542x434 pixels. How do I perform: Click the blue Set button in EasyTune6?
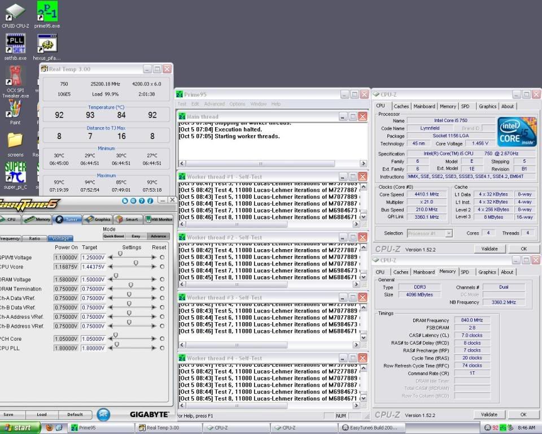pyautogui.click(x=103, y=414)
